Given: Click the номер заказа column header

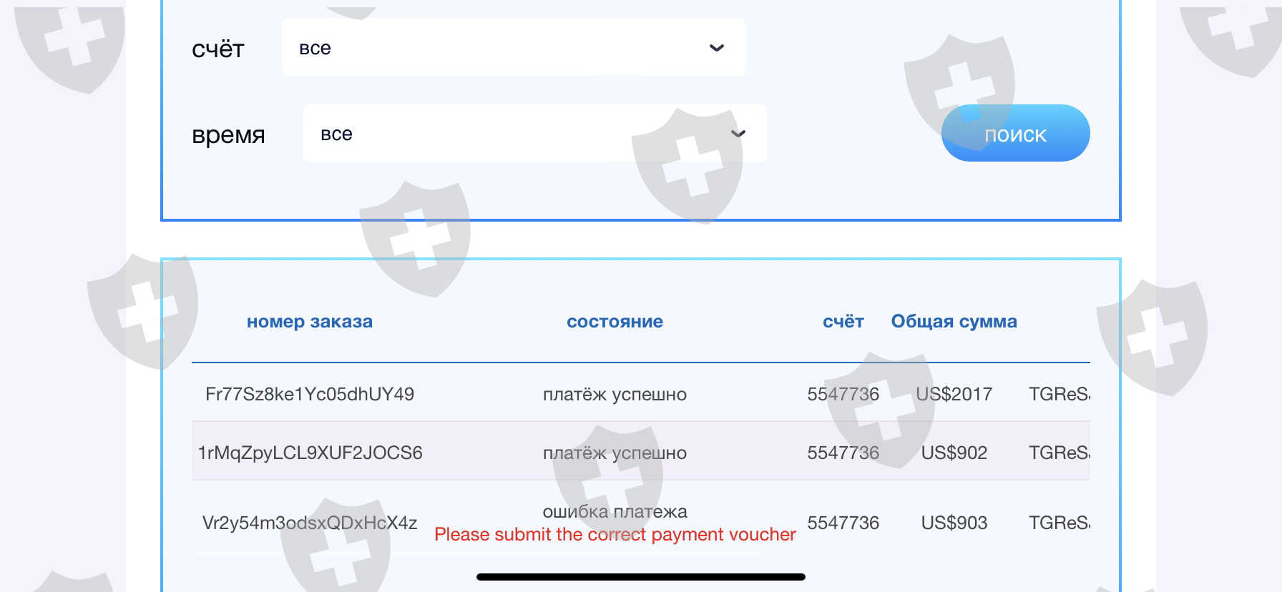Looking at the screenshot, I should pyautogui.click(x=309, y=322).
